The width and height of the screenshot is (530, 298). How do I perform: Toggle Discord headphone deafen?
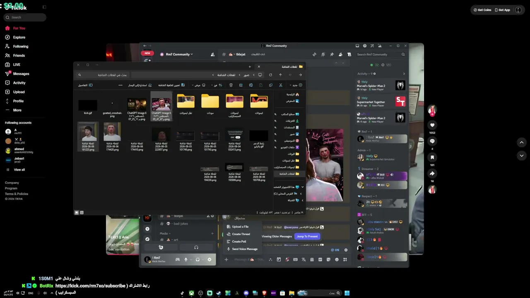[198, 260]
